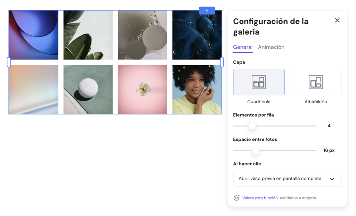This screenshot has height=216, width=356.
Task: Click the right resize handle of the gallery
Action: point(222,62)
